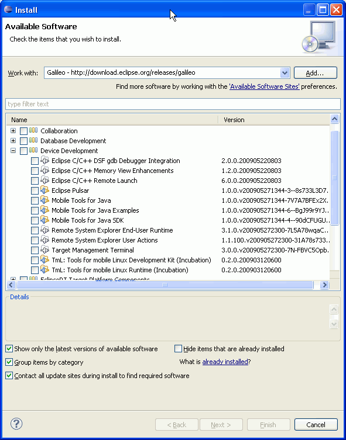Uncheck Contact all update sites during install
Screen dimensions: 346x440
pyautogui.click(x=9, y=376)
